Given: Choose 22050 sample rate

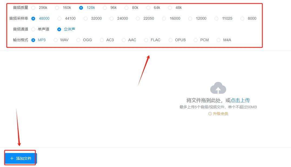Looking at the screenshot, I should (x=138, y=19).
